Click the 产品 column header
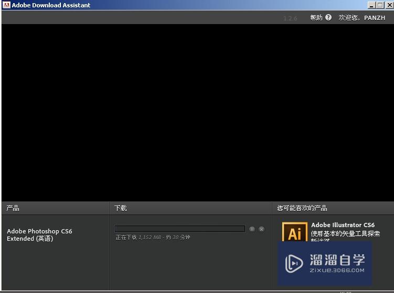Image resolution: width=394 pixels, height=293 pixels. 13,208
